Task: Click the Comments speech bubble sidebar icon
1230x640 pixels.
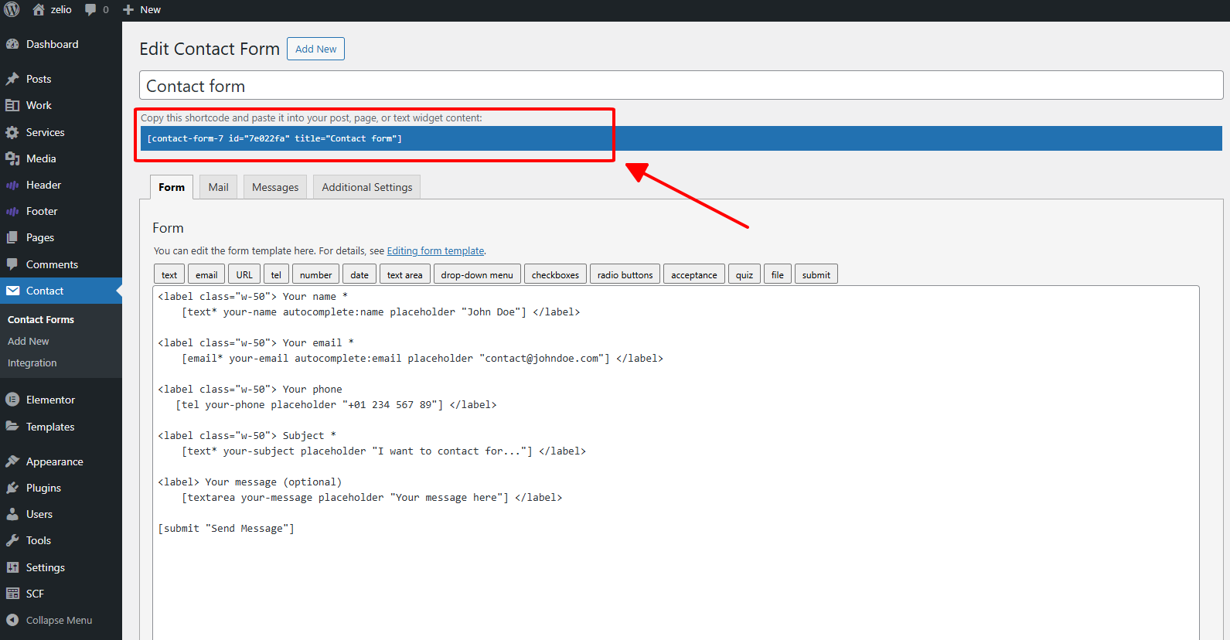Action: click(x=12, y=264)
